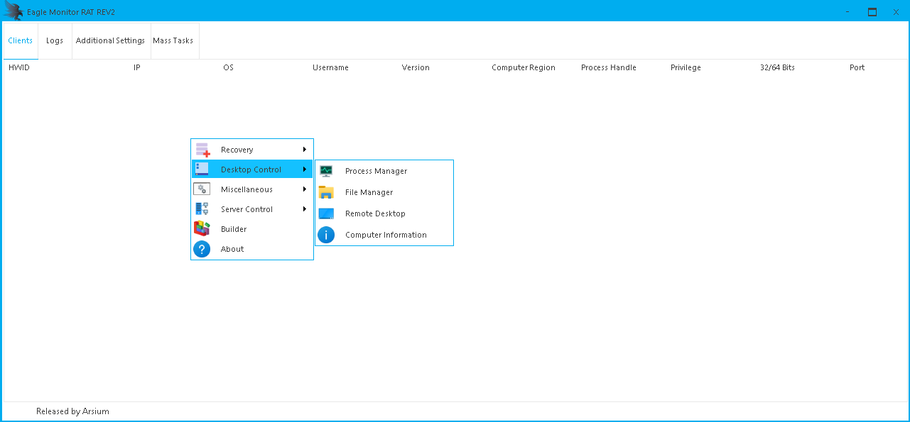Click the Builder colored blocks icon
The image size is (910, 422).
[202, 229]
